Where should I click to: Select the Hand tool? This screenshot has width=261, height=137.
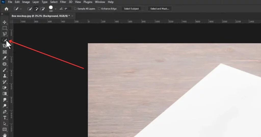[5, 135]
